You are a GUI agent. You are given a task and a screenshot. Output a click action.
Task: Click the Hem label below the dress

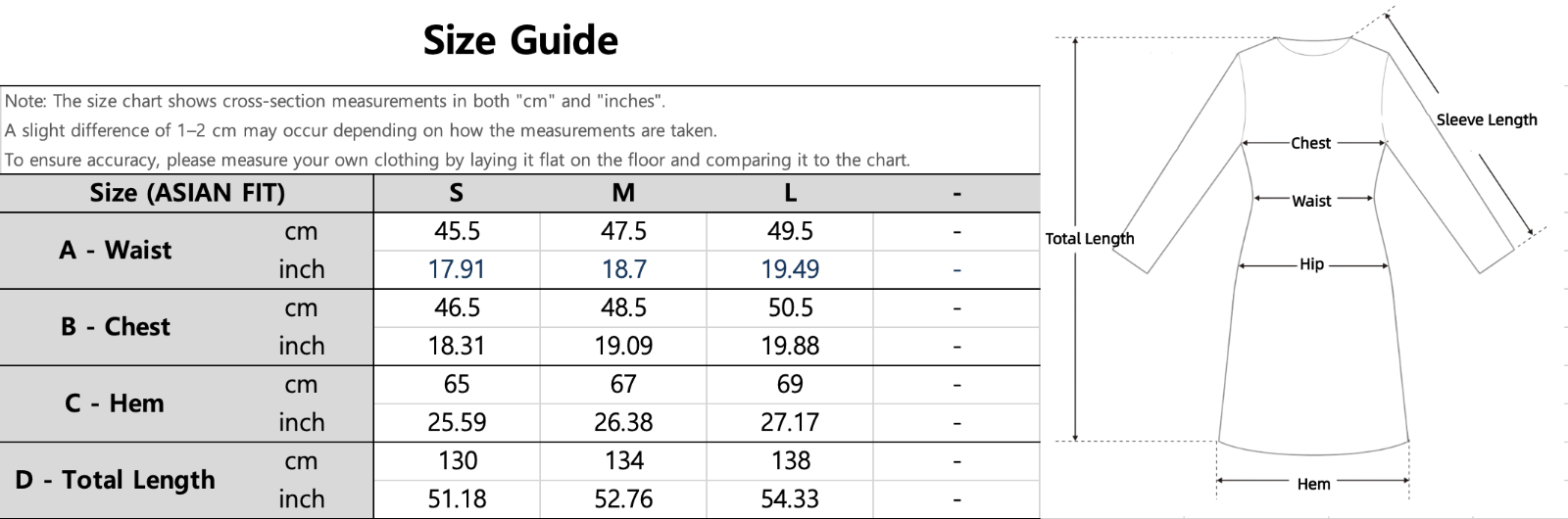click(x=1313, y=484)
